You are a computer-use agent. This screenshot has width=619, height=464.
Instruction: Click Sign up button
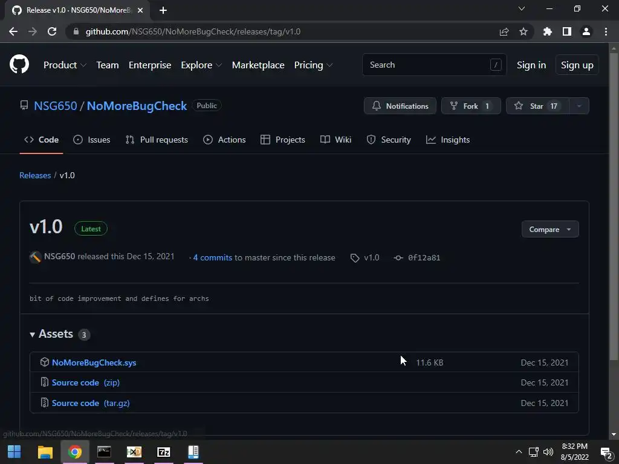(577, 65)
